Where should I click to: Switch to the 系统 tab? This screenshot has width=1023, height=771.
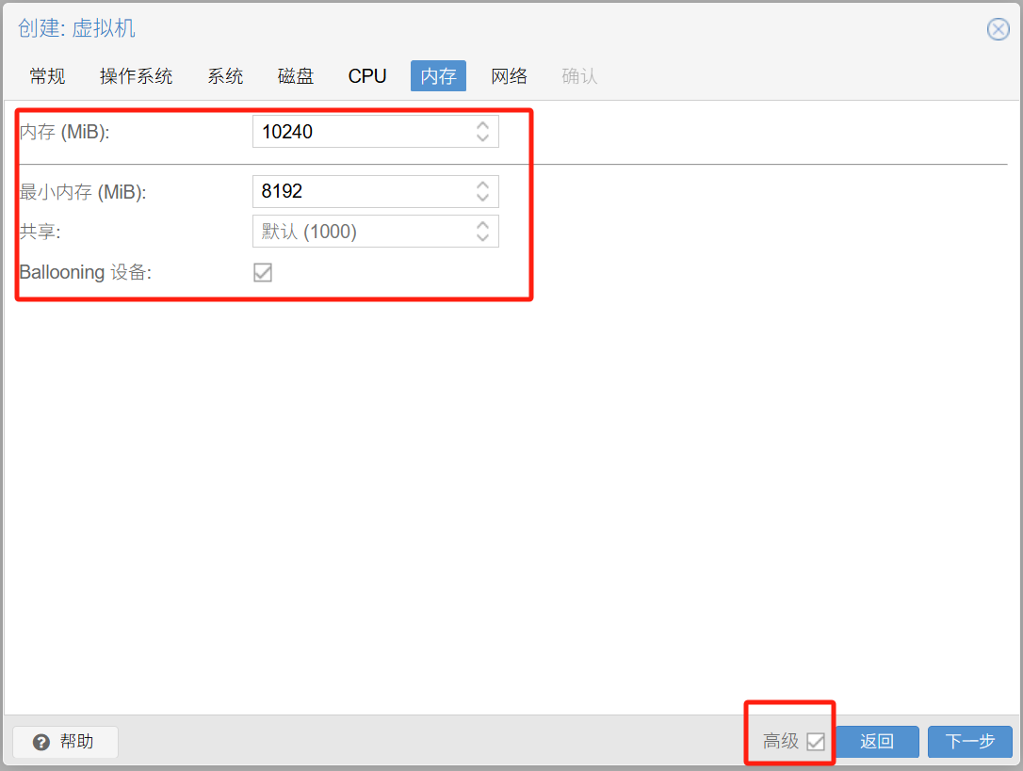pos(225,76)
